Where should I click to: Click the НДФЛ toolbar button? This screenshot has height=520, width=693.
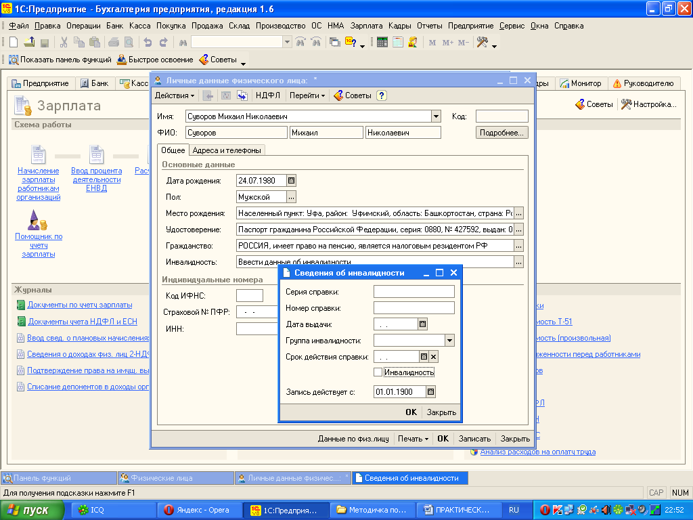click(268, 95)
